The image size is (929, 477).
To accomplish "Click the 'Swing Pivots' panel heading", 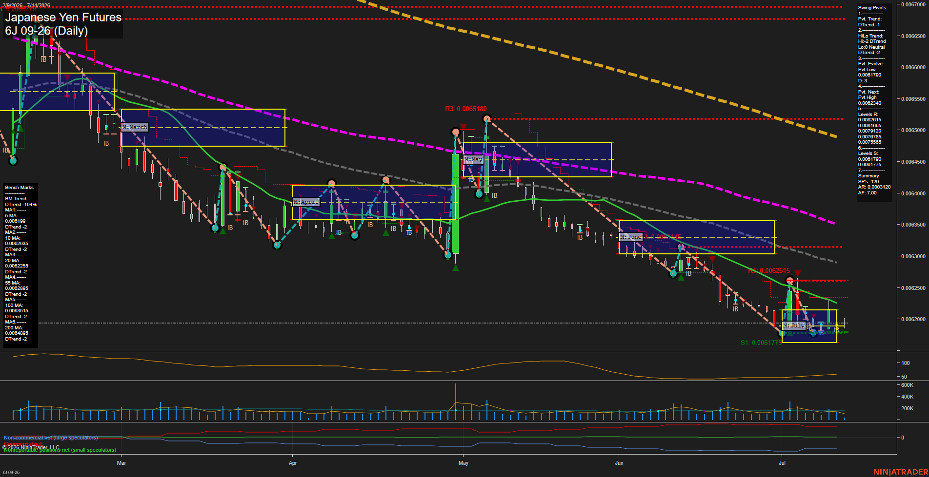I will click(872, 8).
